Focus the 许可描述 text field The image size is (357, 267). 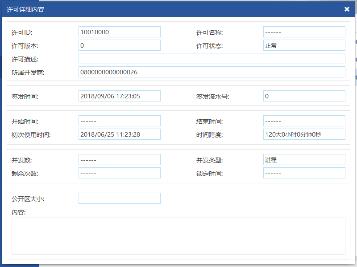click(x=212, y=59)
